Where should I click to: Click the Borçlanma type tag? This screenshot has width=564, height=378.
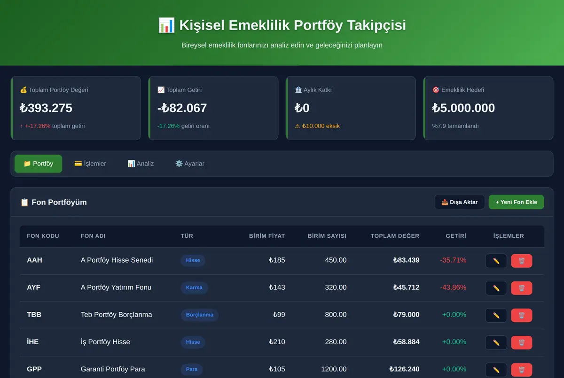(x=200, y=315)
